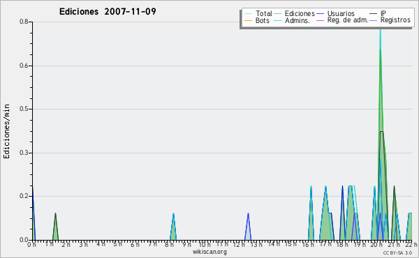Click the '20 h' x-axis label
The image size is (419, 258).
pos(376,244)
